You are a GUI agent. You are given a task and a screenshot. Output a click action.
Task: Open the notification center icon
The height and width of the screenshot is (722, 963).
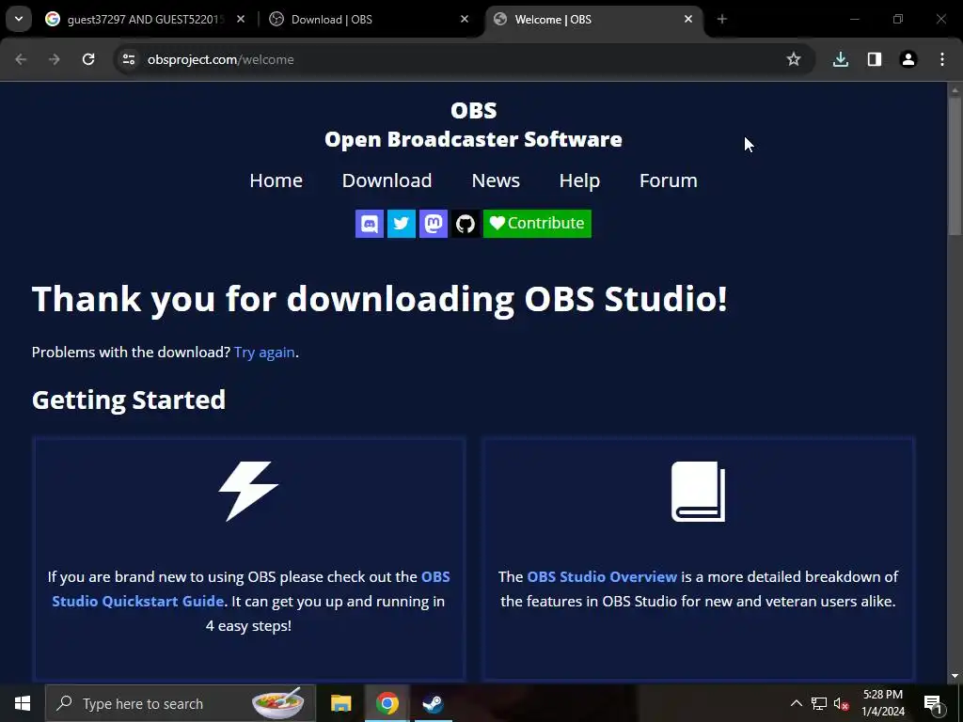click(933, 703)
